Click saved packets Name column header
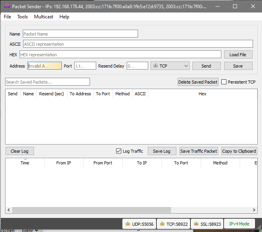Viewport: 262px width, 232px height. tap(29, 94)
